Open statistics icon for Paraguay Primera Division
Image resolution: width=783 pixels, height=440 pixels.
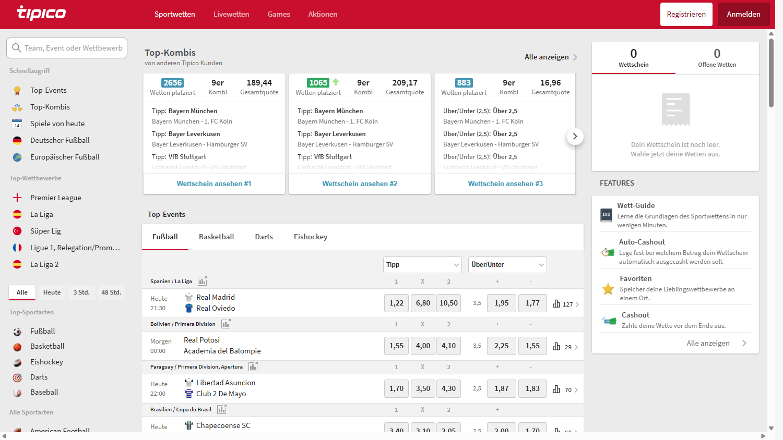[x=253, y=366]
